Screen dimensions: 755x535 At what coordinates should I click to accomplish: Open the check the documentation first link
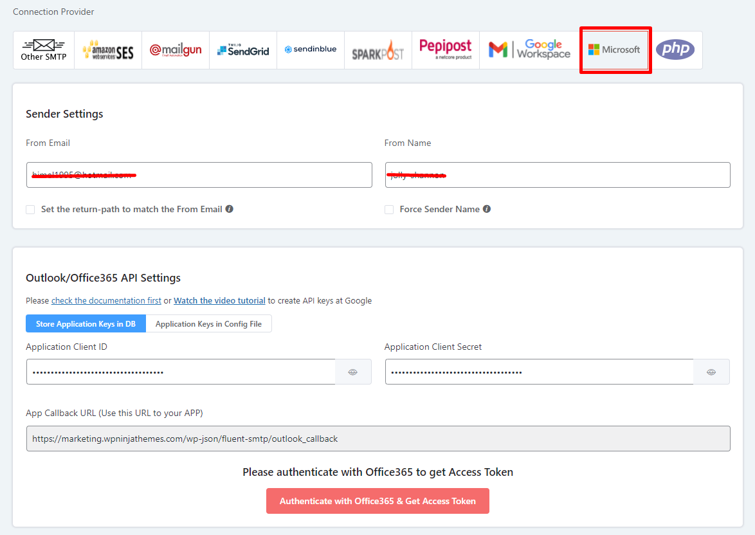tap(106, 300)
